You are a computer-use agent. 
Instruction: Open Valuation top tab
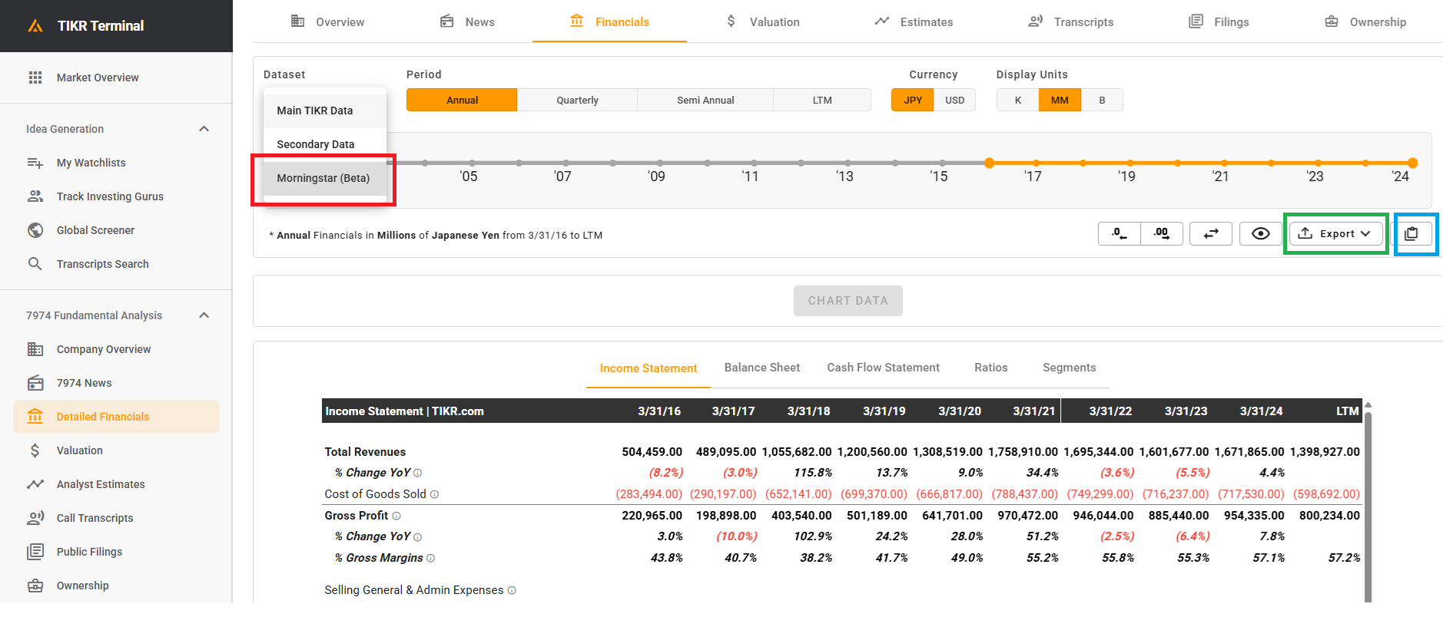[763, 22]
